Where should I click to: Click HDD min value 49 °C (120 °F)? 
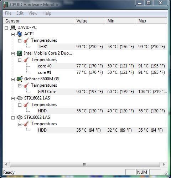[120, 111]
